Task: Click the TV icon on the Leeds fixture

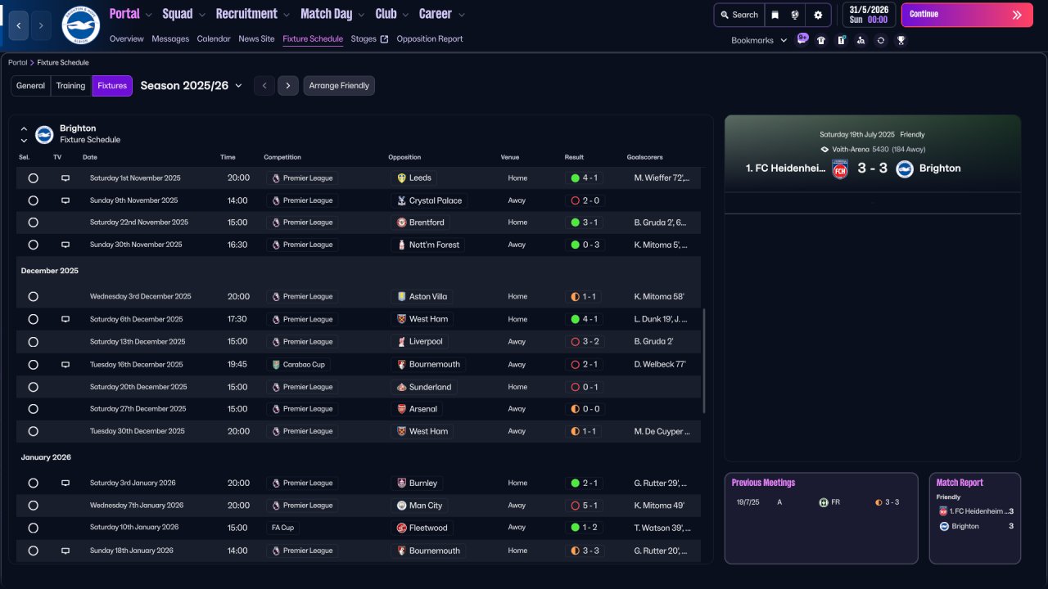Action: pos(65,178)
